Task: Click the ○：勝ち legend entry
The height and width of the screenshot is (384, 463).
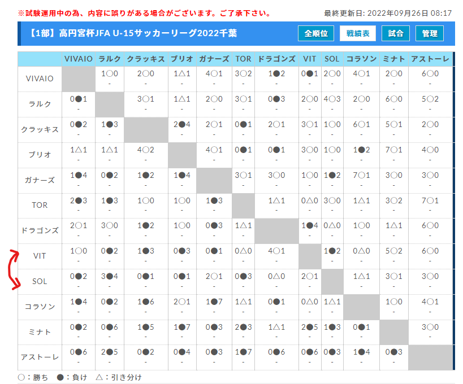Action: click(33, 378)
